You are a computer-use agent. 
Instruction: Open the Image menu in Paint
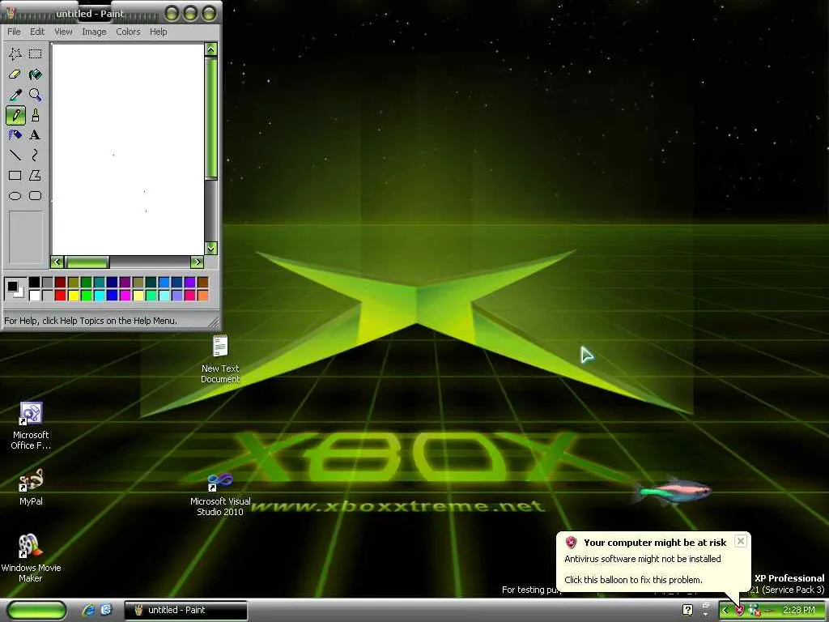pos(94,32)
